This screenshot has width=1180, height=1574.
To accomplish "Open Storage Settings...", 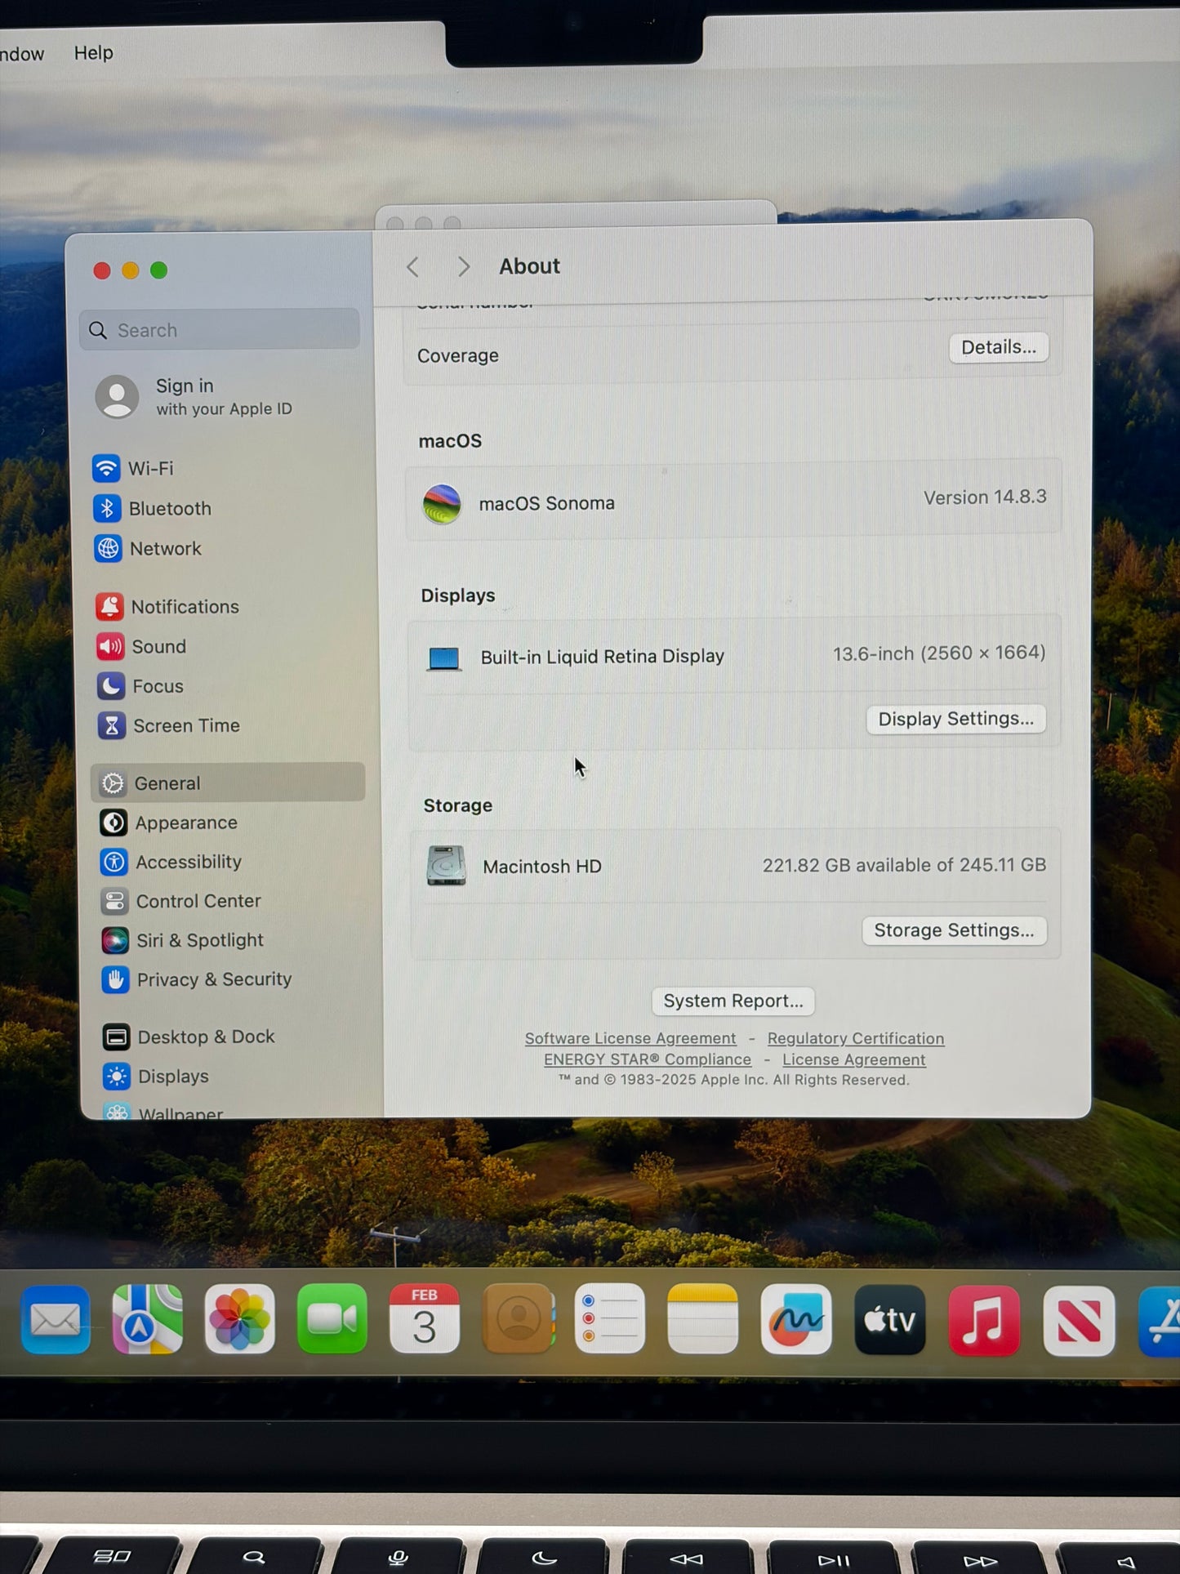I will [x=954, y=930].
